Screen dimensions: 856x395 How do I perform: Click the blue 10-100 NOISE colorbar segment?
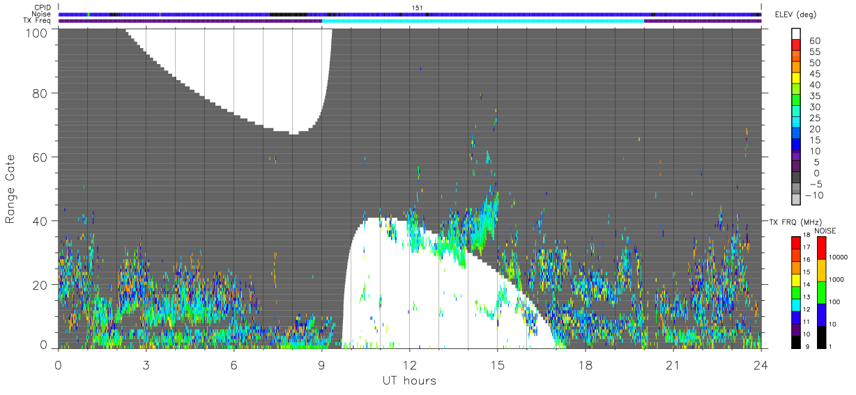tap(821, 315)
